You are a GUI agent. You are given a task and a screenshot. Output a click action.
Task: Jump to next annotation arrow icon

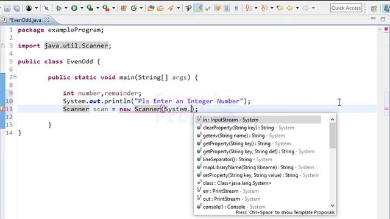(x=248, y=8)
